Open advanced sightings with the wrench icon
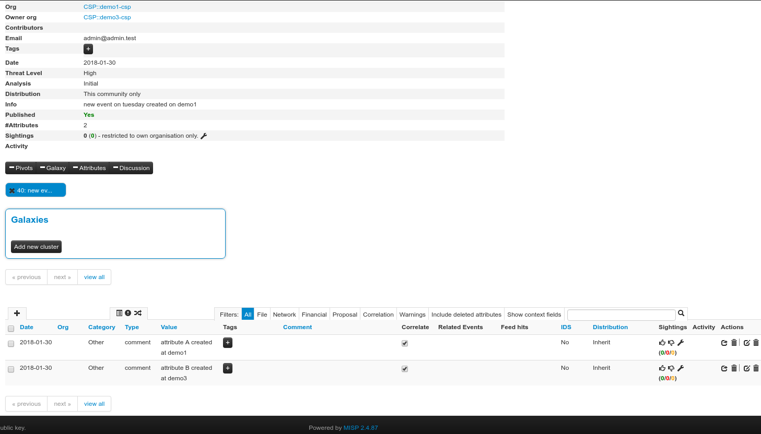The image size is (761, 434). (x=680, y=343)
